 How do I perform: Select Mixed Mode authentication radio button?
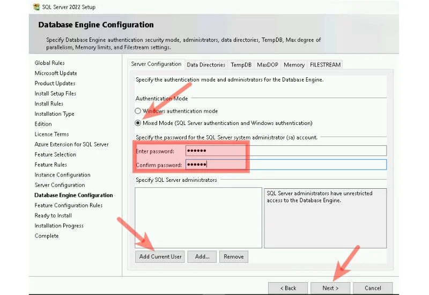(138, 123)
